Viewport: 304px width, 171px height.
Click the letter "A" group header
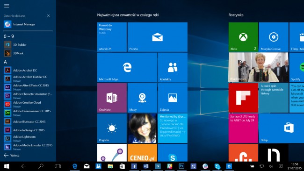[5, 62]
